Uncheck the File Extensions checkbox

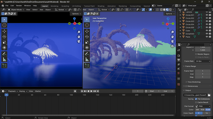tap(196, 99)
